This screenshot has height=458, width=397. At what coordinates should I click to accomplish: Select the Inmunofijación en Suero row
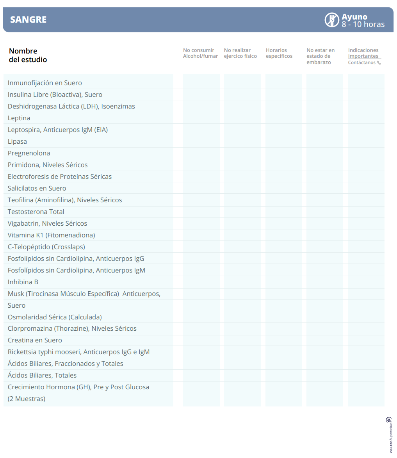tap(45, 83)
